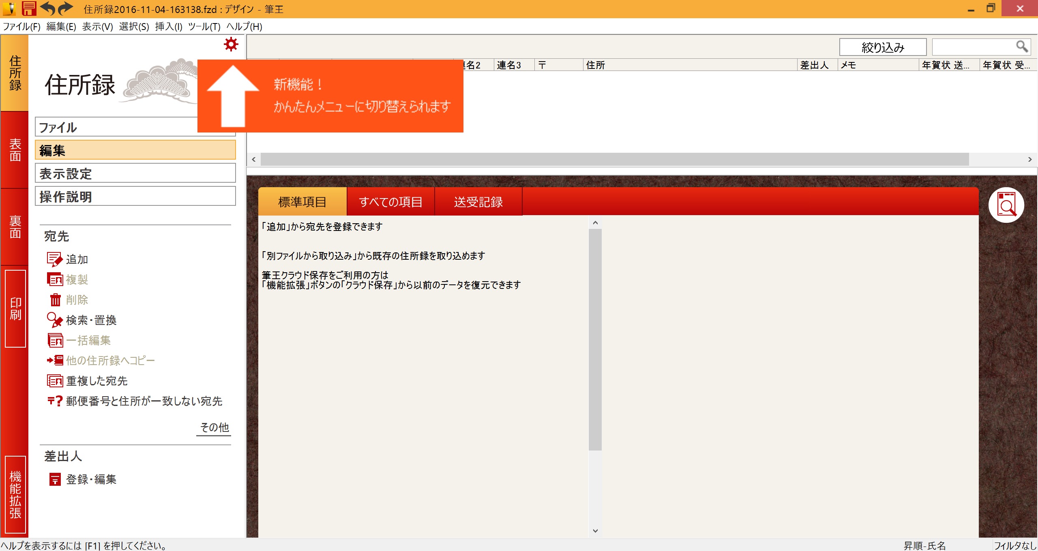Click the 検索・置換 search replace icon

(x=55, y=320)
